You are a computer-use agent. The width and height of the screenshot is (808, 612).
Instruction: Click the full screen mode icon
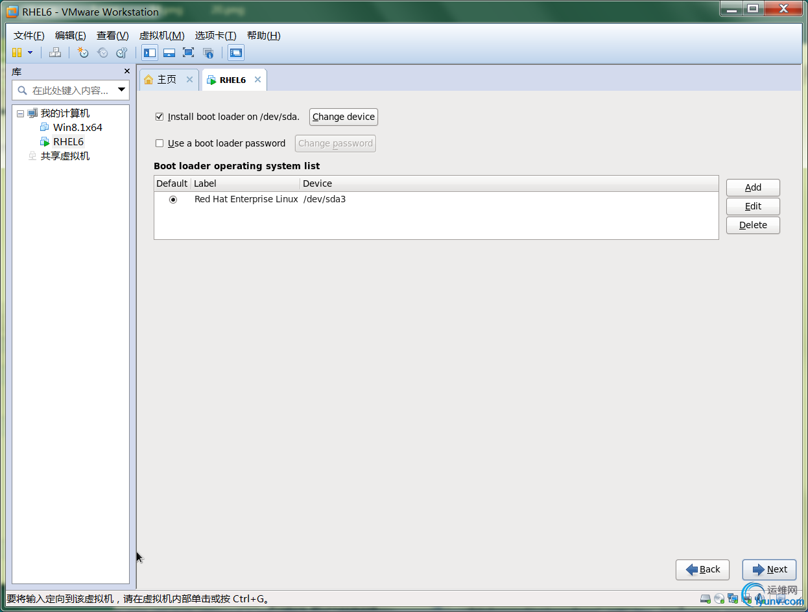coord(188,53)
